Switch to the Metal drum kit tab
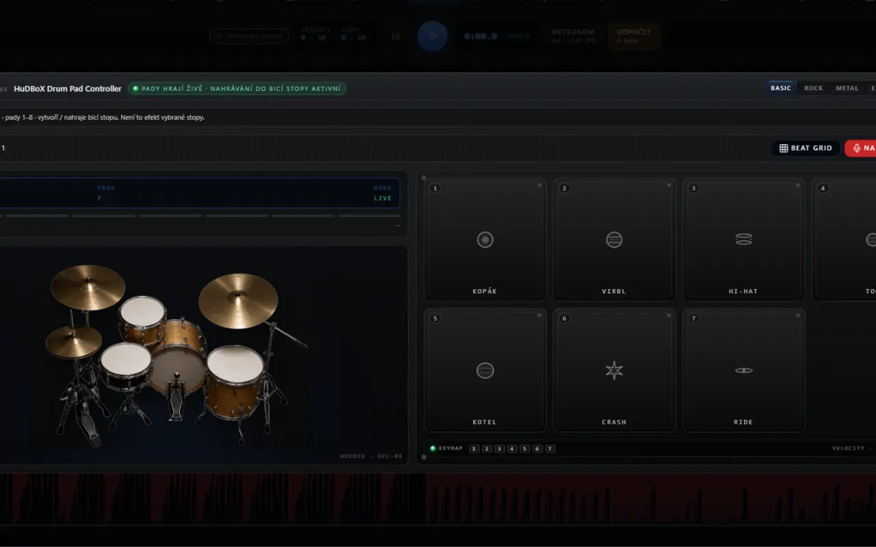This screenshot has height=547, width=876. (847, 88)
